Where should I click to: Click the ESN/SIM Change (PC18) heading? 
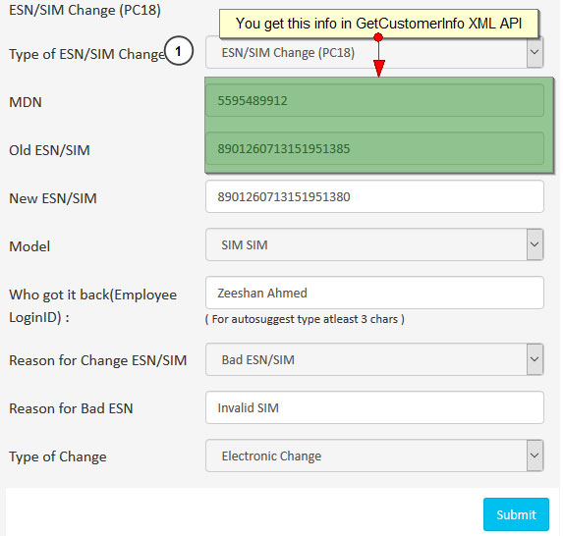click(84, 10)
